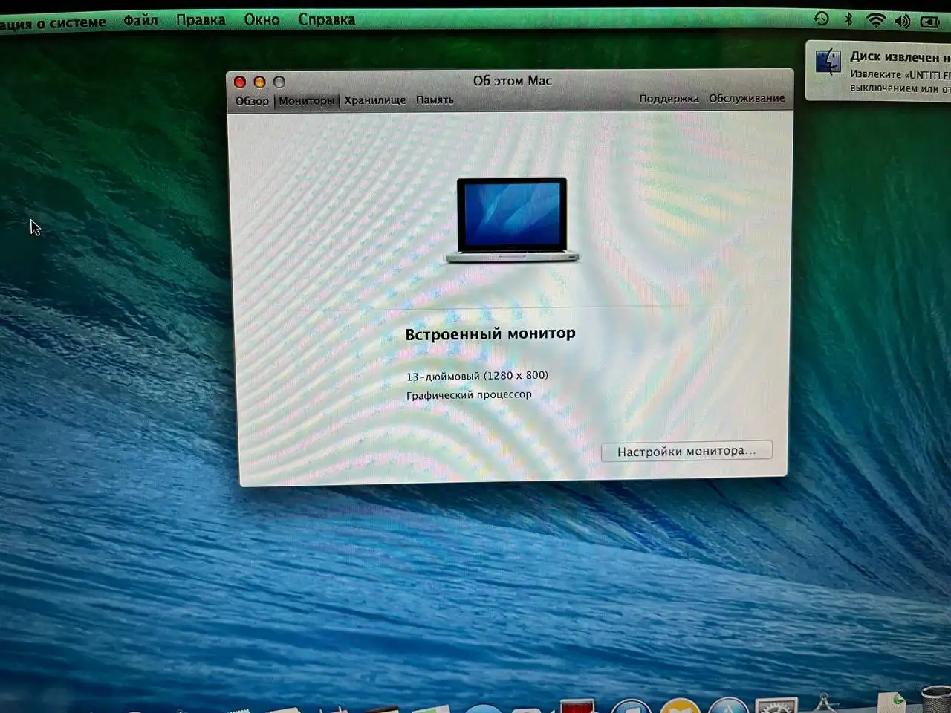Image resolution: width=951 pixels, height=713 pixels.
Task: Click the volume speaker icon
Action: coord(903,21)
